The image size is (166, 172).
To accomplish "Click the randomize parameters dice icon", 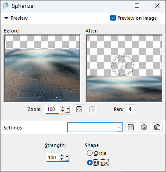I will [144, 127].
